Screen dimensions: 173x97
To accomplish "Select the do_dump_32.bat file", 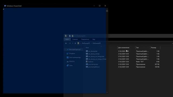I will coord(94,54).
